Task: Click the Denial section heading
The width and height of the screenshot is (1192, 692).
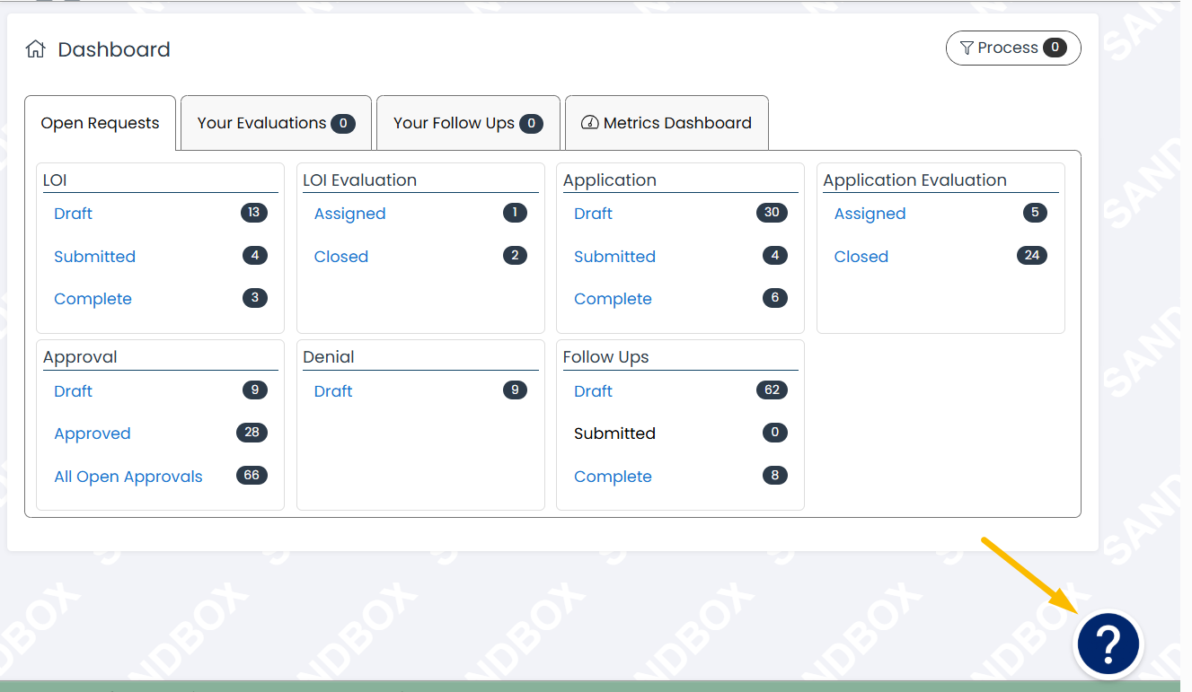Action: point(329,357)
